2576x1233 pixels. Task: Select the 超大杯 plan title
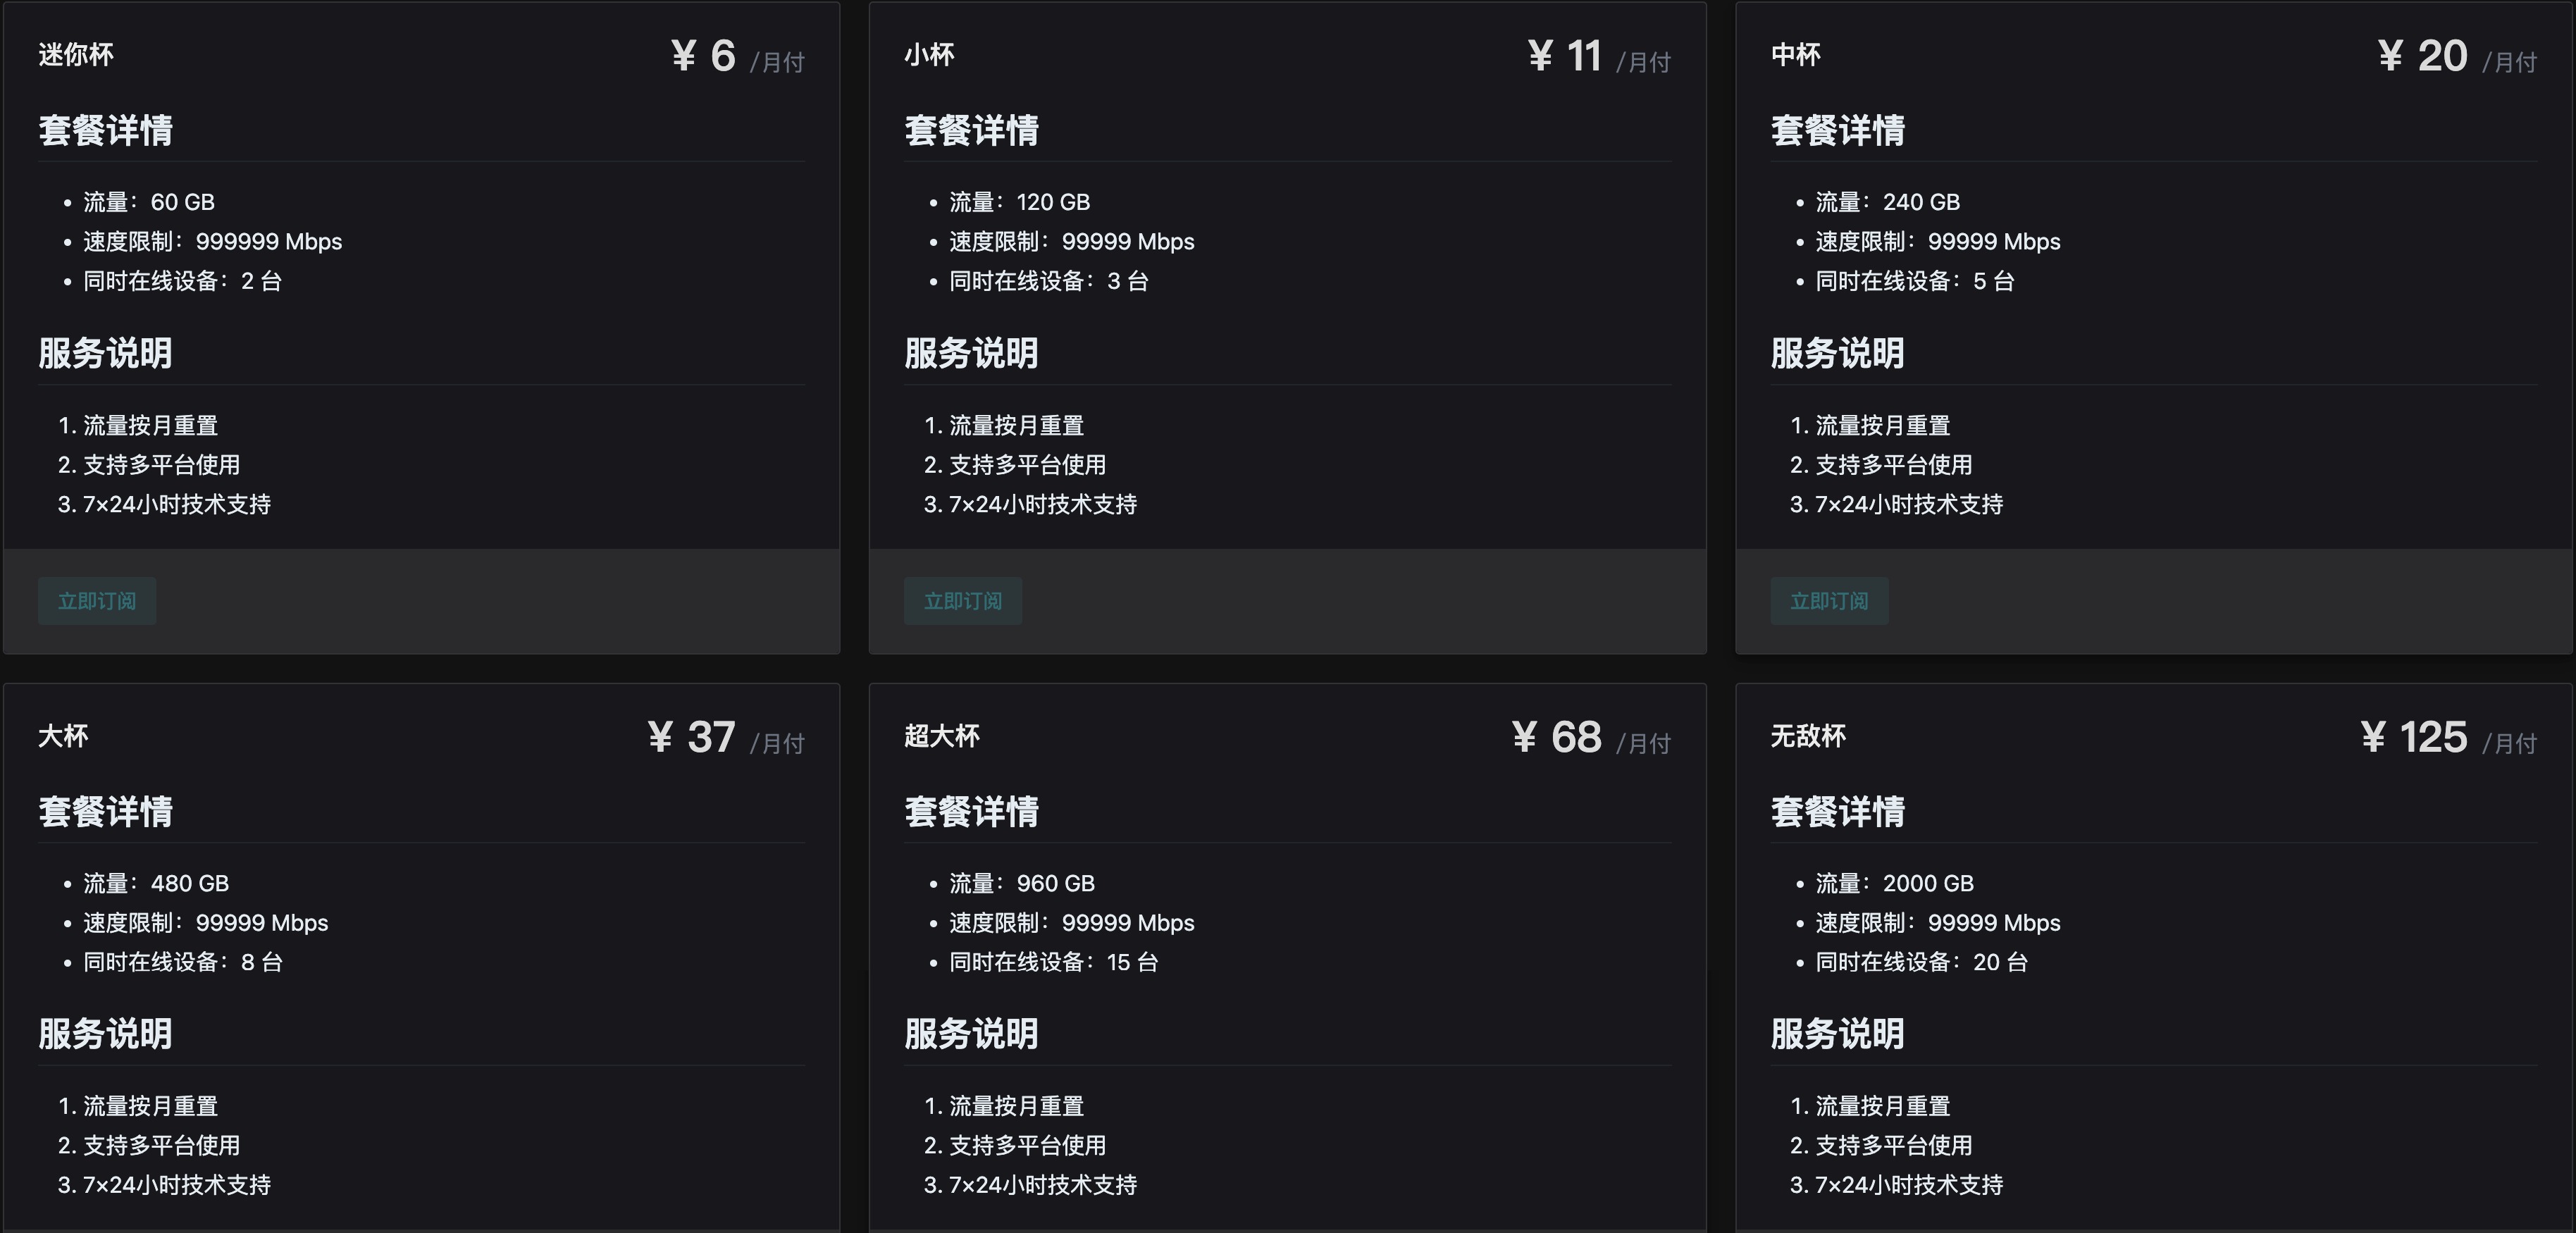coord(942,737)
